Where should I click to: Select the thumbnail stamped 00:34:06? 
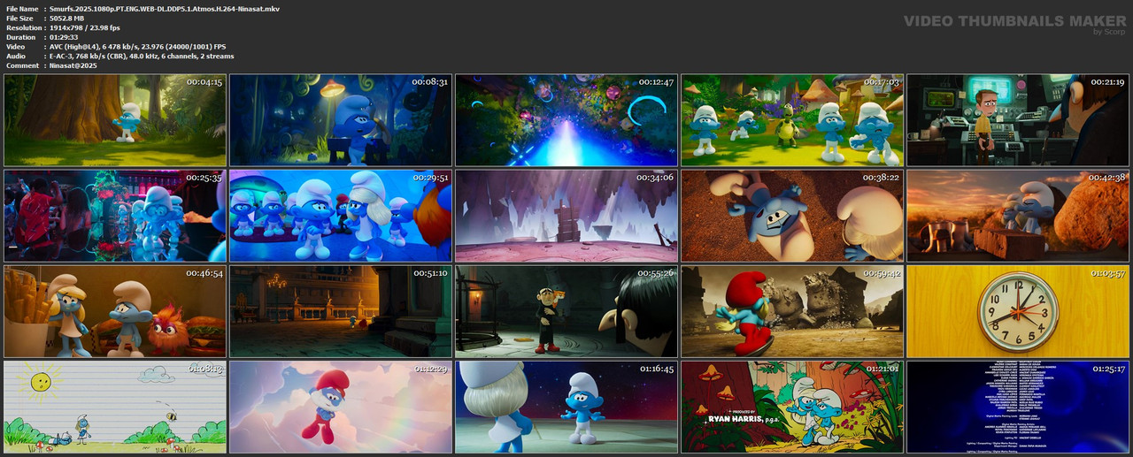click(x=566, y=216)
